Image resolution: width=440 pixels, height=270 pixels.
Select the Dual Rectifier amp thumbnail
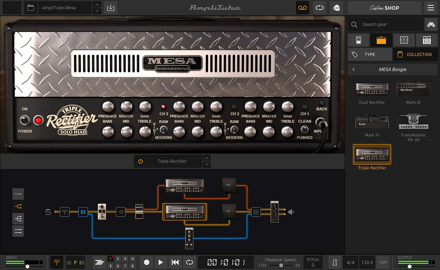pos(372,89)
